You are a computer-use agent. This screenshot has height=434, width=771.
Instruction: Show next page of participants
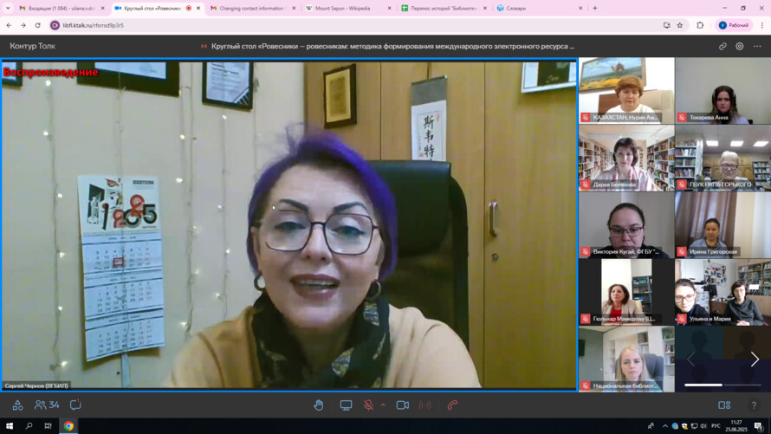(x=755, y=359)
